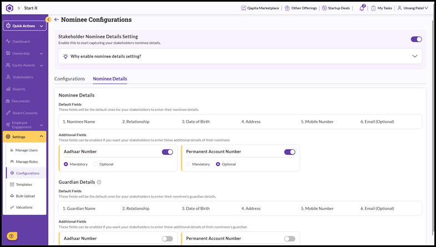Click the Reports bar chart icon
The height and width of the screenshot is (247, 436).
coord(8,89)
